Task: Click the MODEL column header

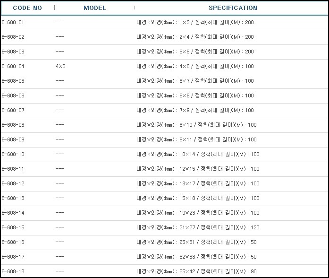Action: coord(95,8)
